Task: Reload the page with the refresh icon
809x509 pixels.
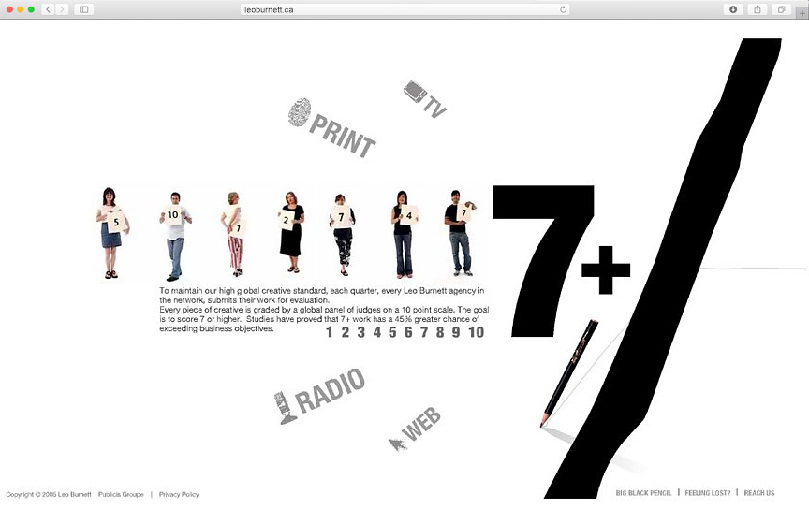Action: point(564,9)
